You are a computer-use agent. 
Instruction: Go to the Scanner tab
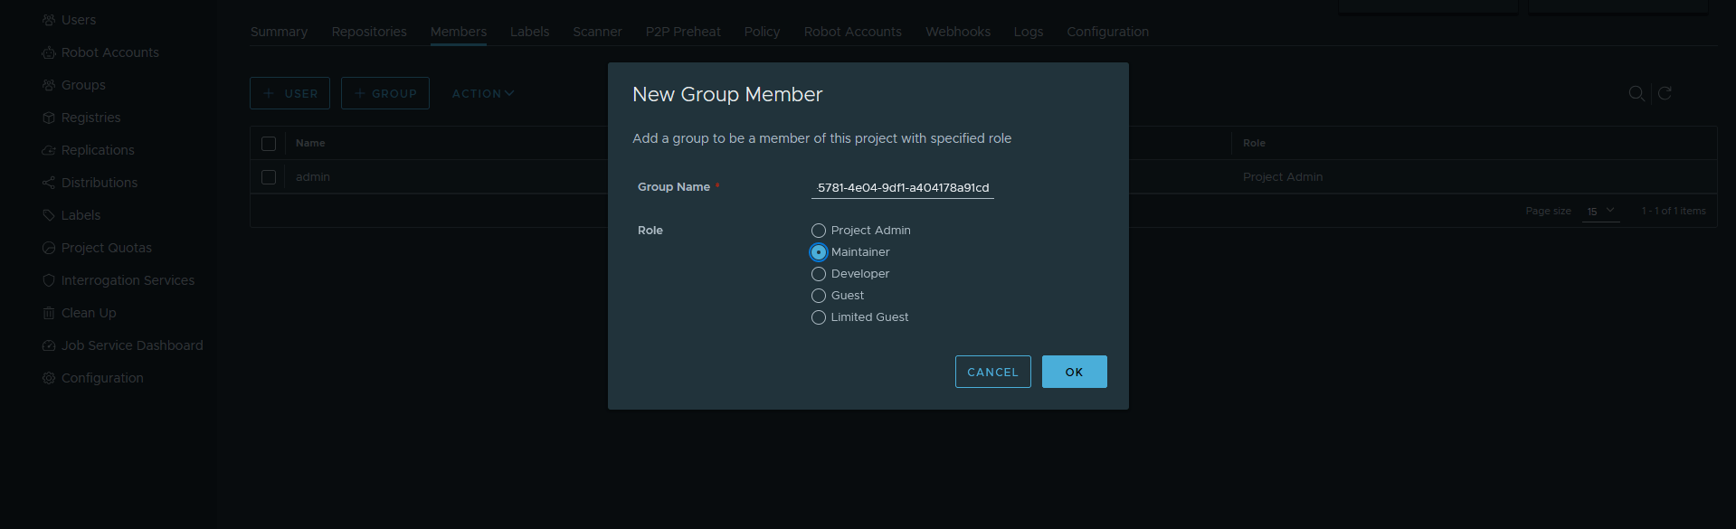coord(597,32)
